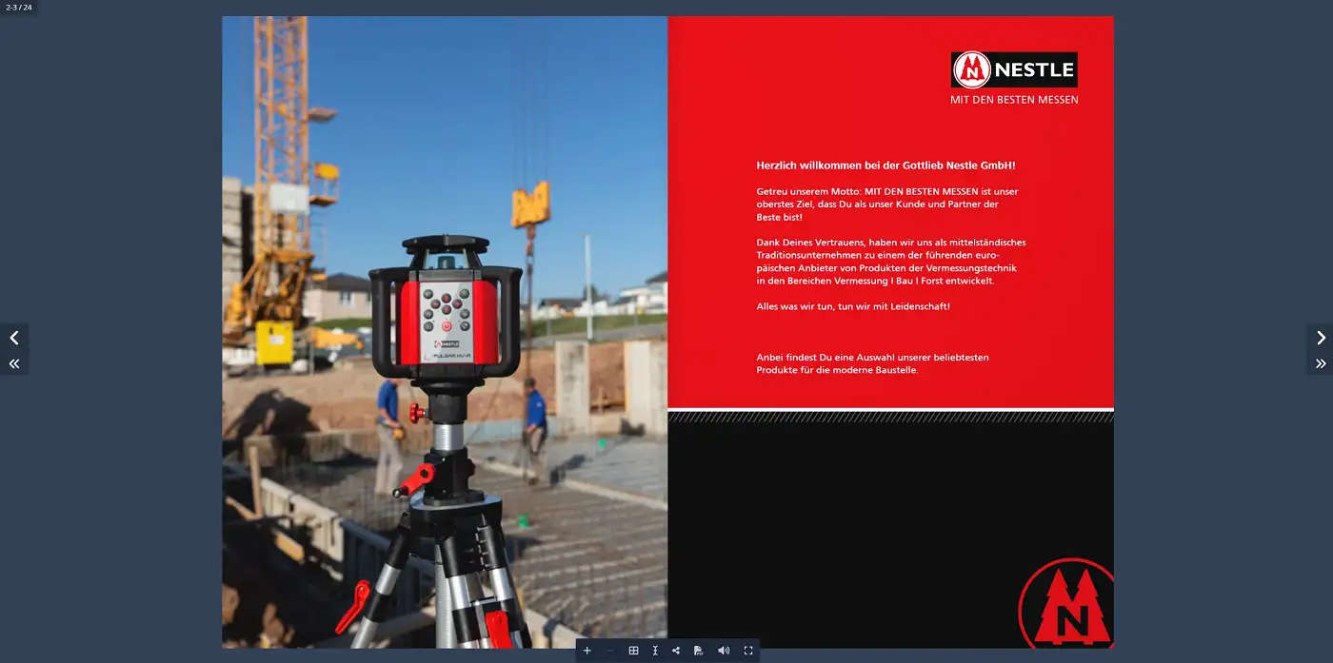Zoom in using the plus icon
The height and width of the screenshot is (663, 1333).
pyautogui.click(x=587, y=651)
